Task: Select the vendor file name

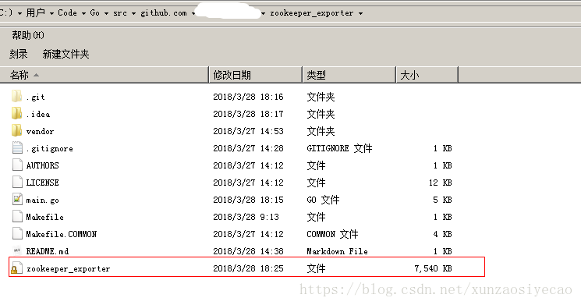Action: click(x=40, y=131)
